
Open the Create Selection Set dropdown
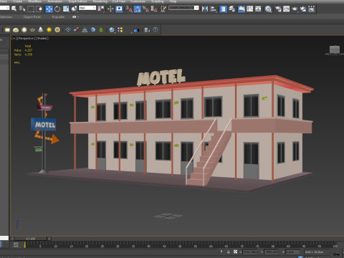183,8
